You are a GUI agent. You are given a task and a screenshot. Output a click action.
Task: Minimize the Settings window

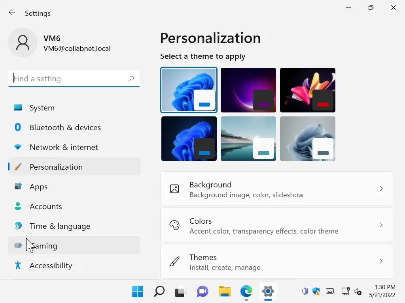pyautogui.click(x=348, y=8)
